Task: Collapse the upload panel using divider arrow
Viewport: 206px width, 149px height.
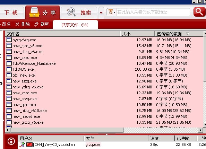Action: [106, 134]
